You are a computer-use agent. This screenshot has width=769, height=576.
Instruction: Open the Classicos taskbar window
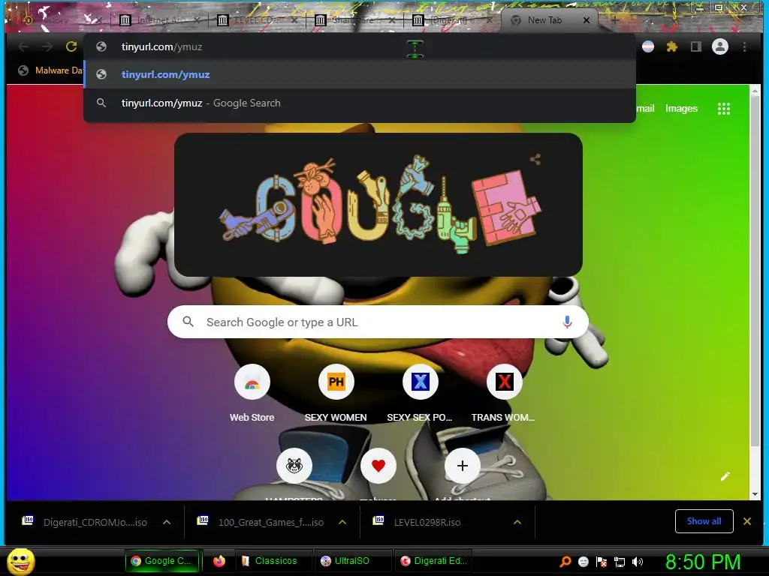coord(273,561)
